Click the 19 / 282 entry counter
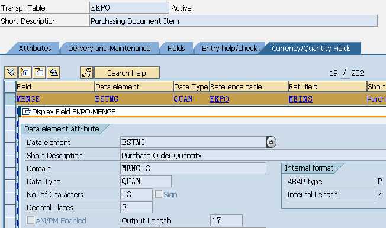This screenshot has height=228, width=386. 346,73
